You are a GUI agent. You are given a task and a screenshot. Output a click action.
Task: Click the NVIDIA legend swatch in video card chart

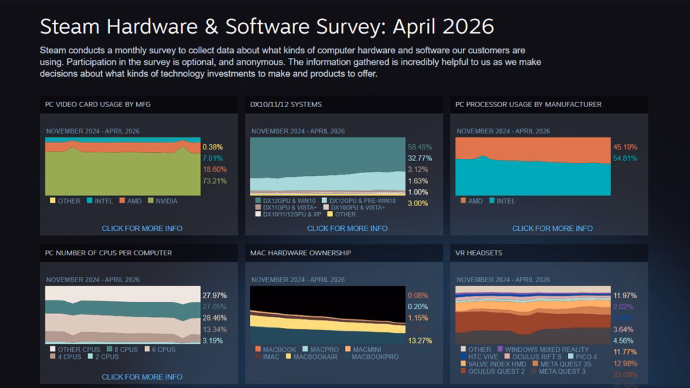[151, 201]
